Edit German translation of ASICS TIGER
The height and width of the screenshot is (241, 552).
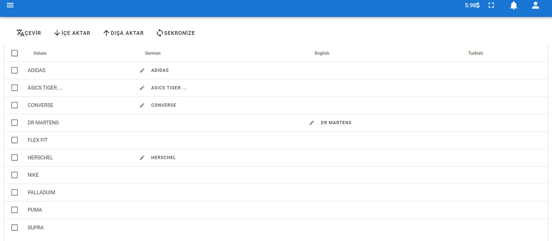coord(142,88)
